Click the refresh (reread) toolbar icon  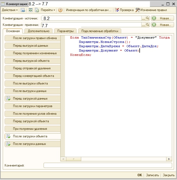30,10
